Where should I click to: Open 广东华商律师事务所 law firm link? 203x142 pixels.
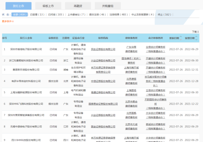coord(131,49)
